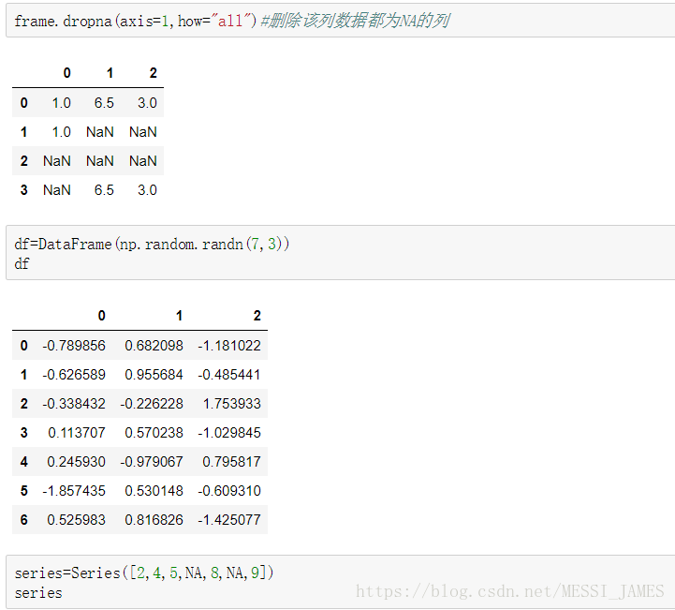Select value 0.113707 in df table
The image size is (675, 610).
pyautogui.click(x=76, y=433)
